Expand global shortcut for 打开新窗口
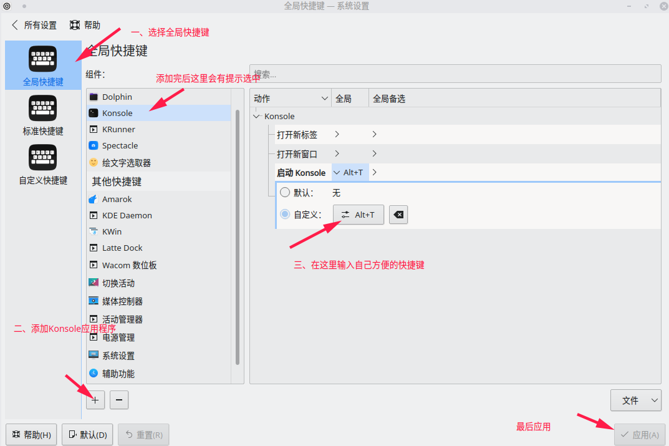669x446 pixels. click(x=337, y=153)
